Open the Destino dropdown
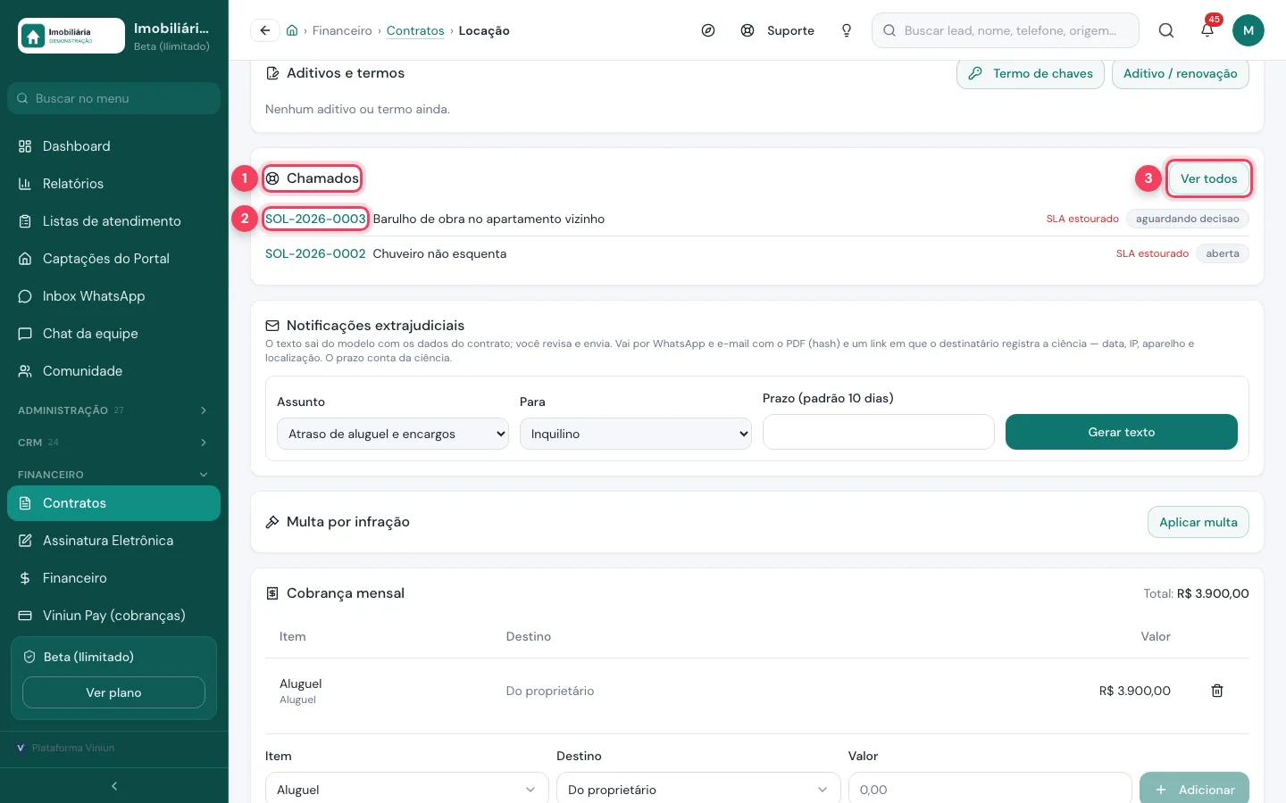1286x803 pixels. (x=698, y=790)
